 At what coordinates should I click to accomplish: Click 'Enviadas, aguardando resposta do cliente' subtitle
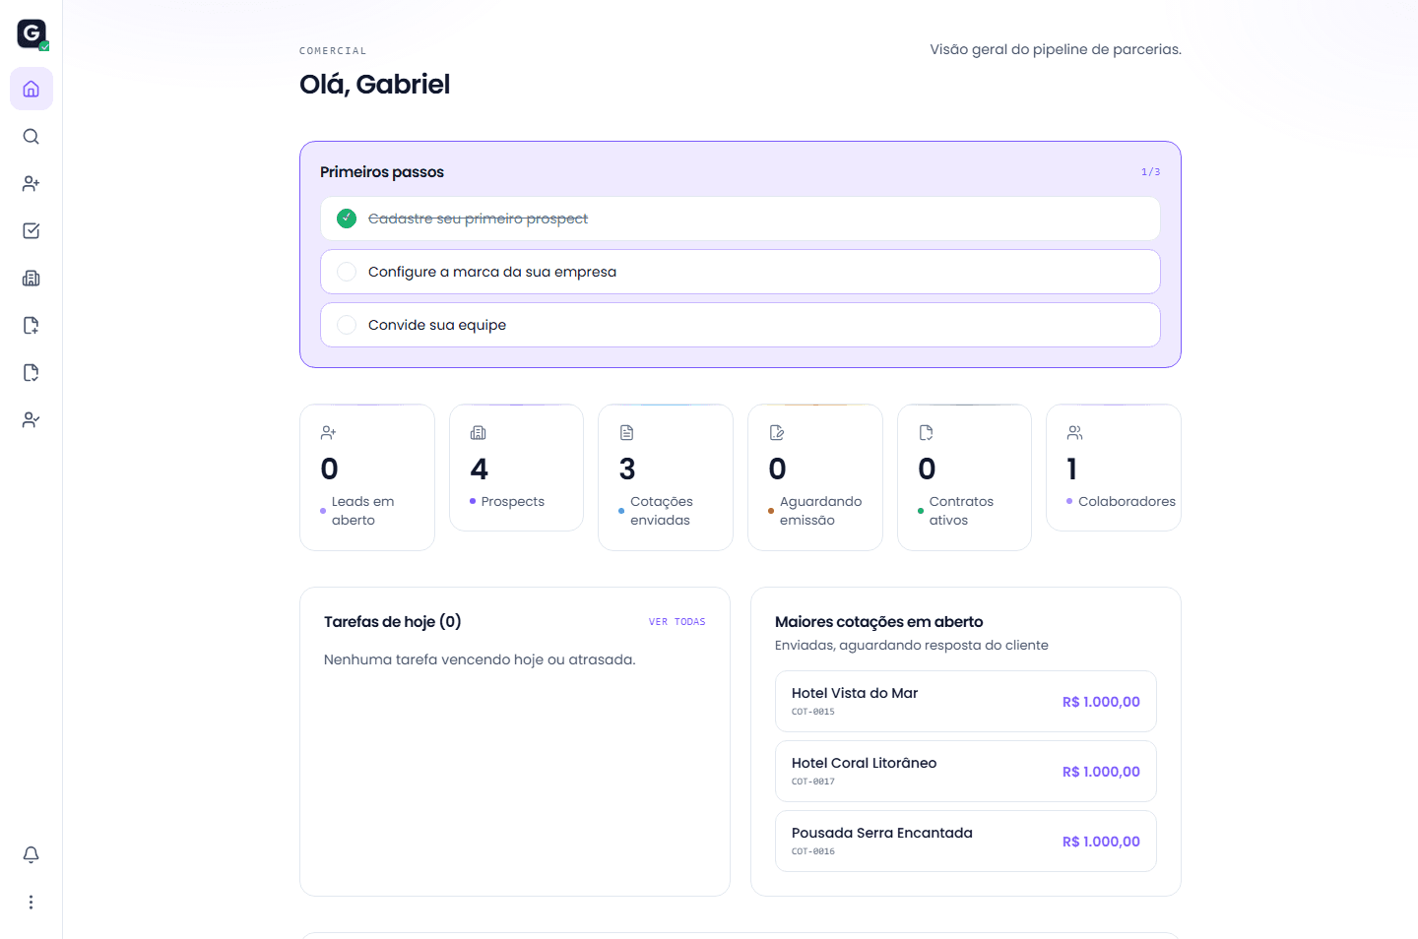pos(912,646)
